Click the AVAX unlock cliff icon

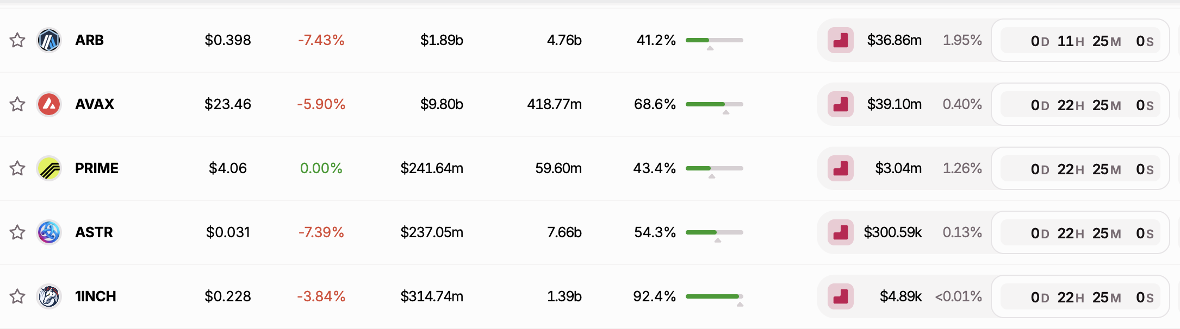pos(841,104)
